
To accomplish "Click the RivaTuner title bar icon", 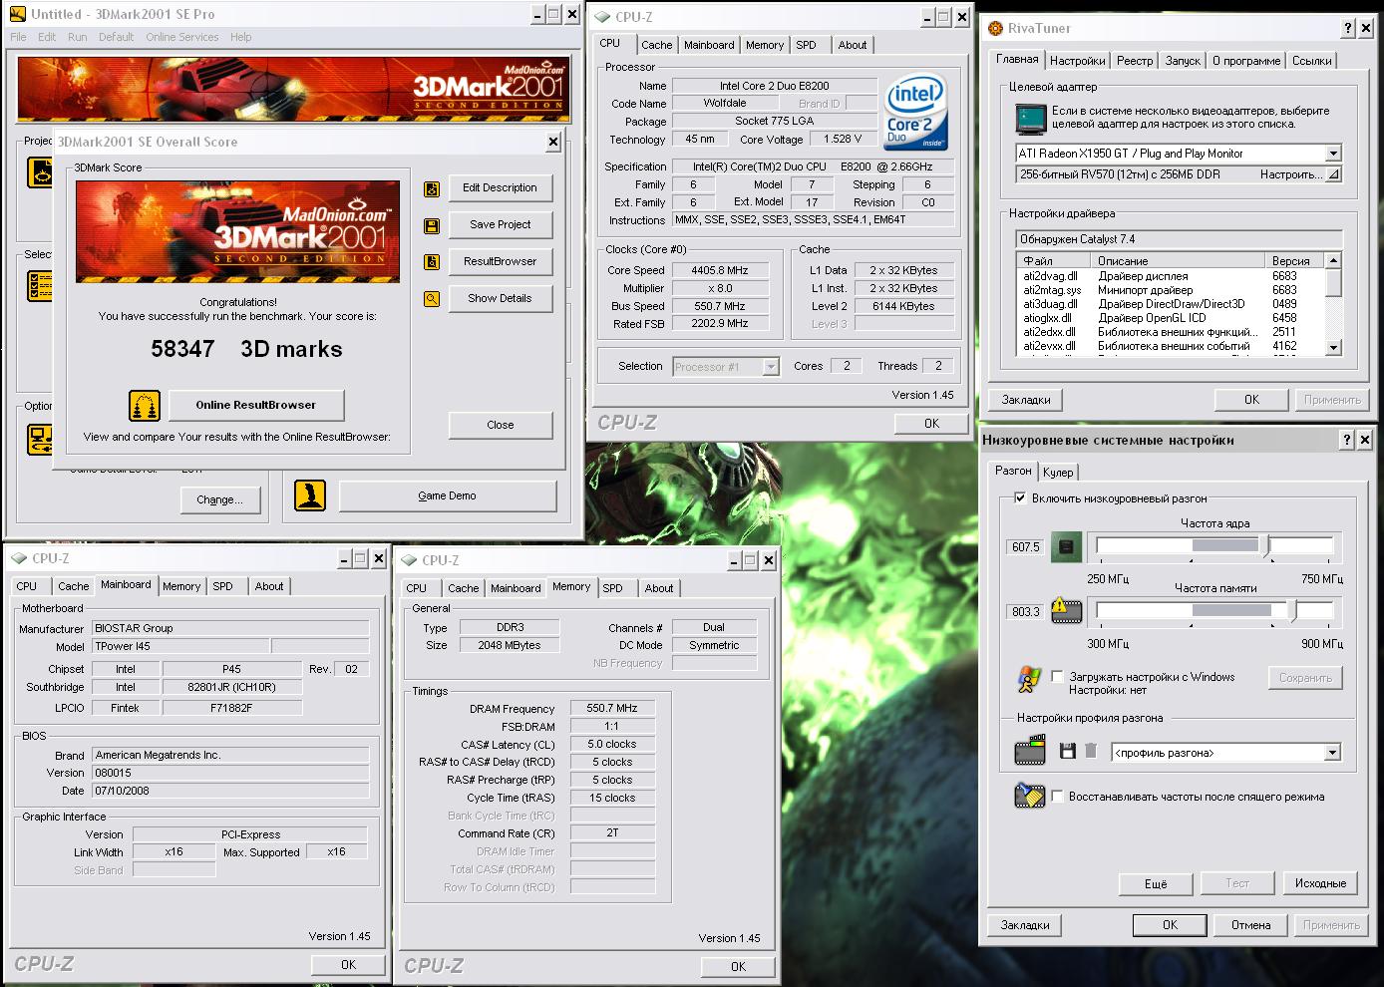I will click(x=996, y=28).
